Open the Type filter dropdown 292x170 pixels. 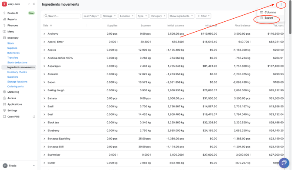click(x=142, y=16)
